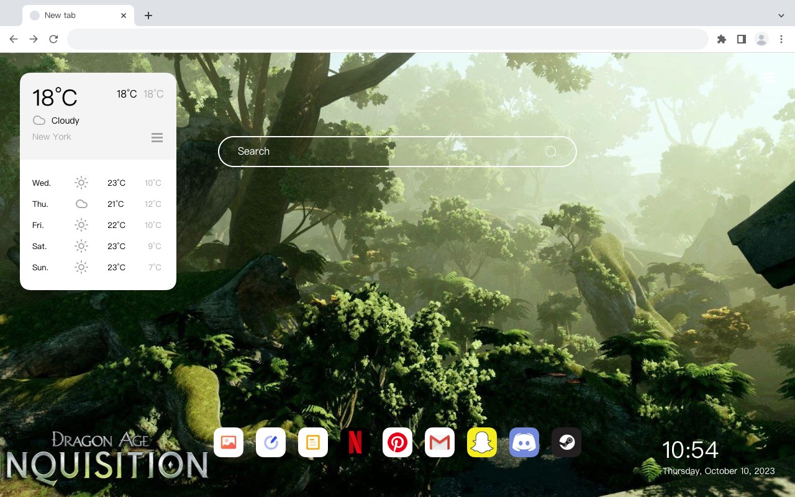Image resolution: width=795 pixels, height=497 pixels.
Task: Select the Fri. forecast day label
Action: [x=38, y=226]
